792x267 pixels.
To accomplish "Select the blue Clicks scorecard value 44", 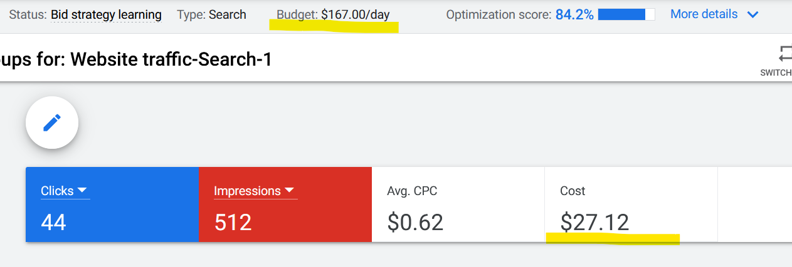I will (x=54, y=223).
